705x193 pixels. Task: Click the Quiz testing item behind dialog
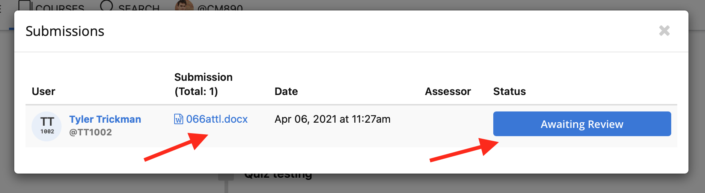[278, 176]
